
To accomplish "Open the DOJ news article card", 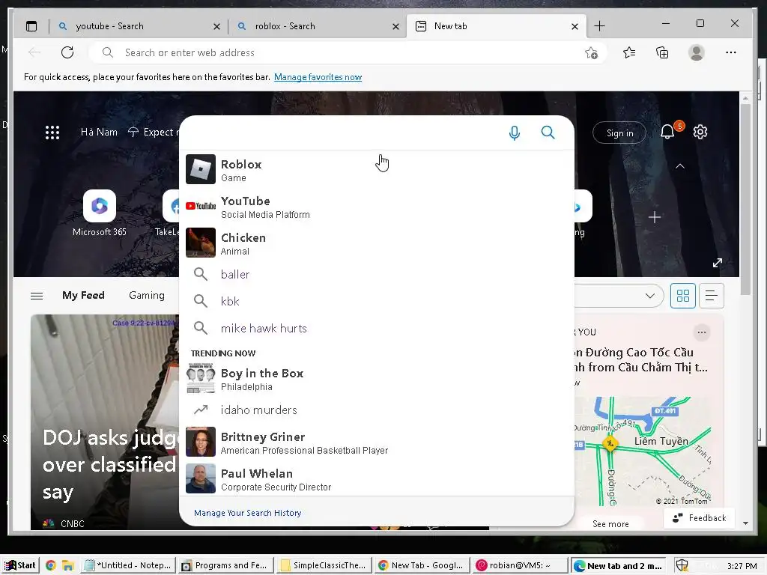I will (x=104, y=422).
